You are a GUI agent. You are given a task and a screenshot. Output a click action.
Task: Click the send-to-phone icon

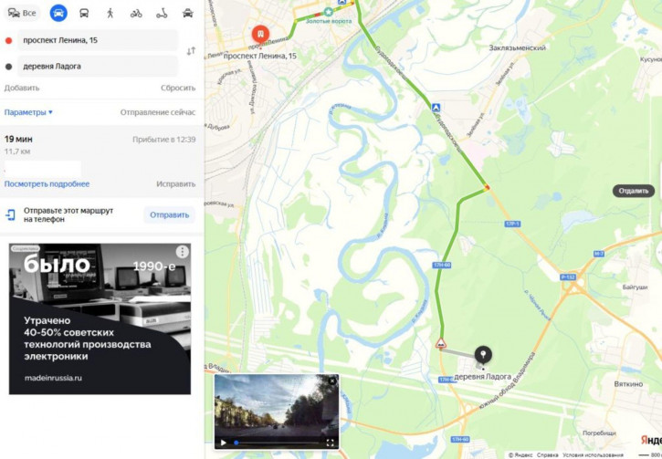point(10,214)
